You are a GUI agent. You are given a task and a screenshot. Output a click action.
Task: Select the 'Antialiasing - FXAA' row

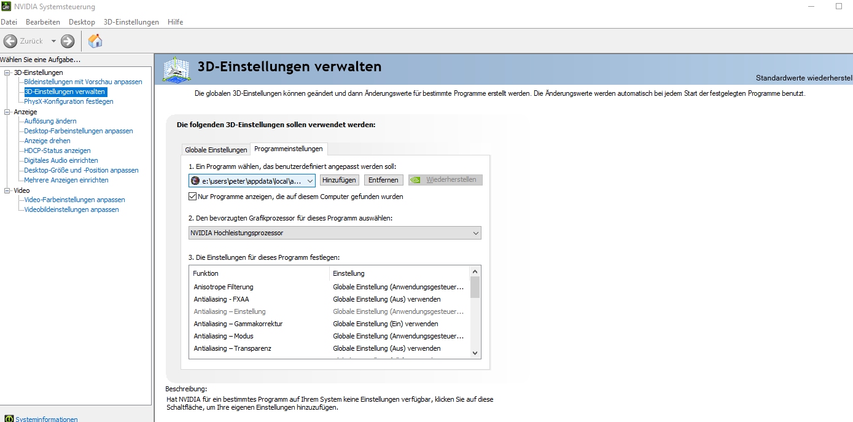tap(329, 299)
